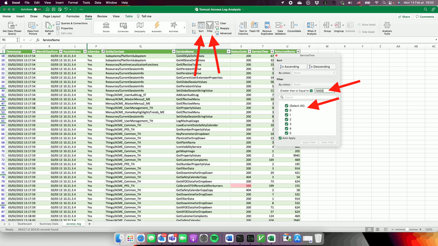Open the Summary Data sheet tab
This screenshot has height=246, width=438.
[x=48, y=224]
